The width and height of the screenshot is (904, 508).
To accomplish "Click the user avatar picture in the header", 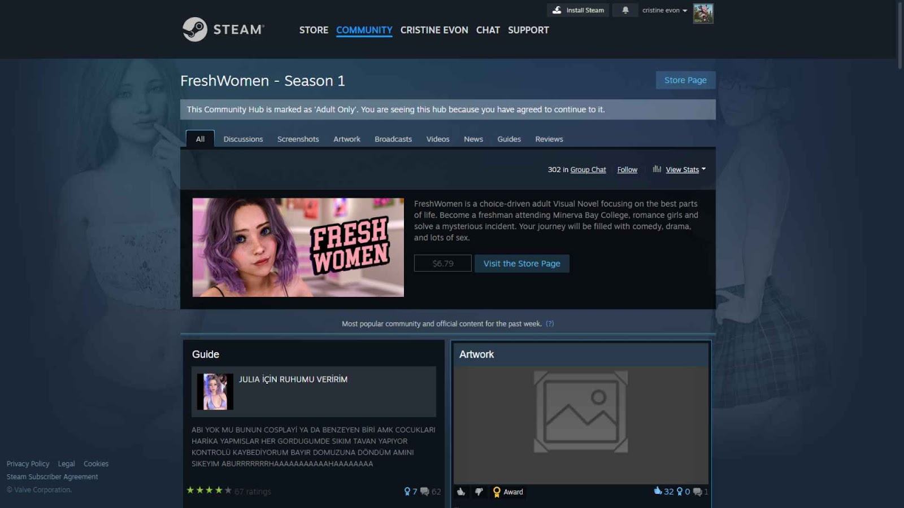I will 703,14.
